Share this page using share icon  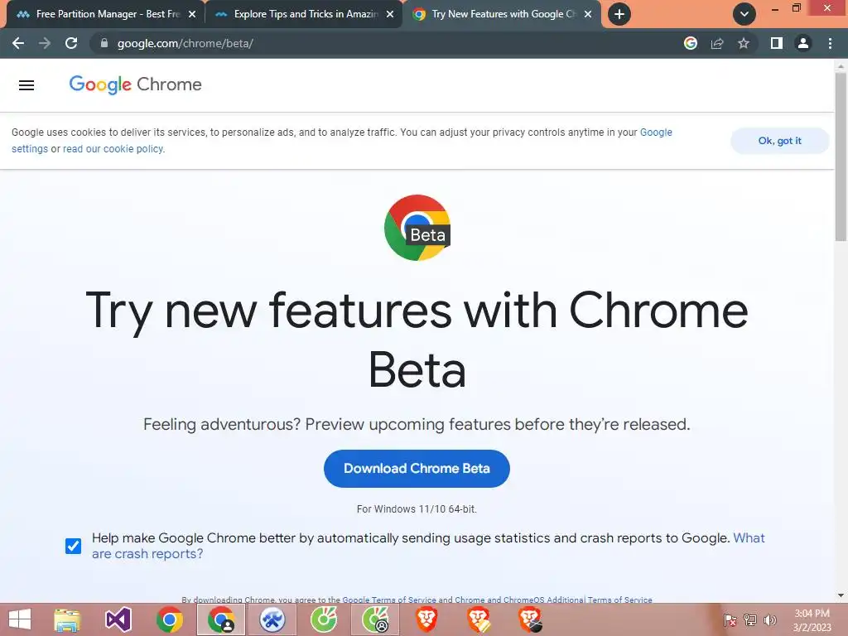(717, 43)
